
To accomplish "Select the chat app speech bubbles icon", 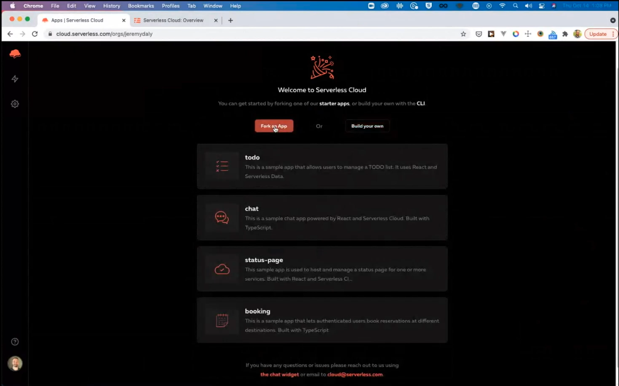I will pos(221,217).
